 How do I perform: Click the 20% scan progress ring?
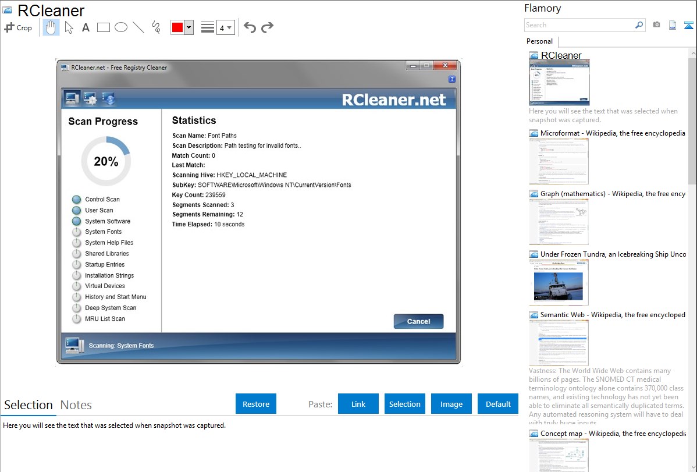click(x=106, y=161)
